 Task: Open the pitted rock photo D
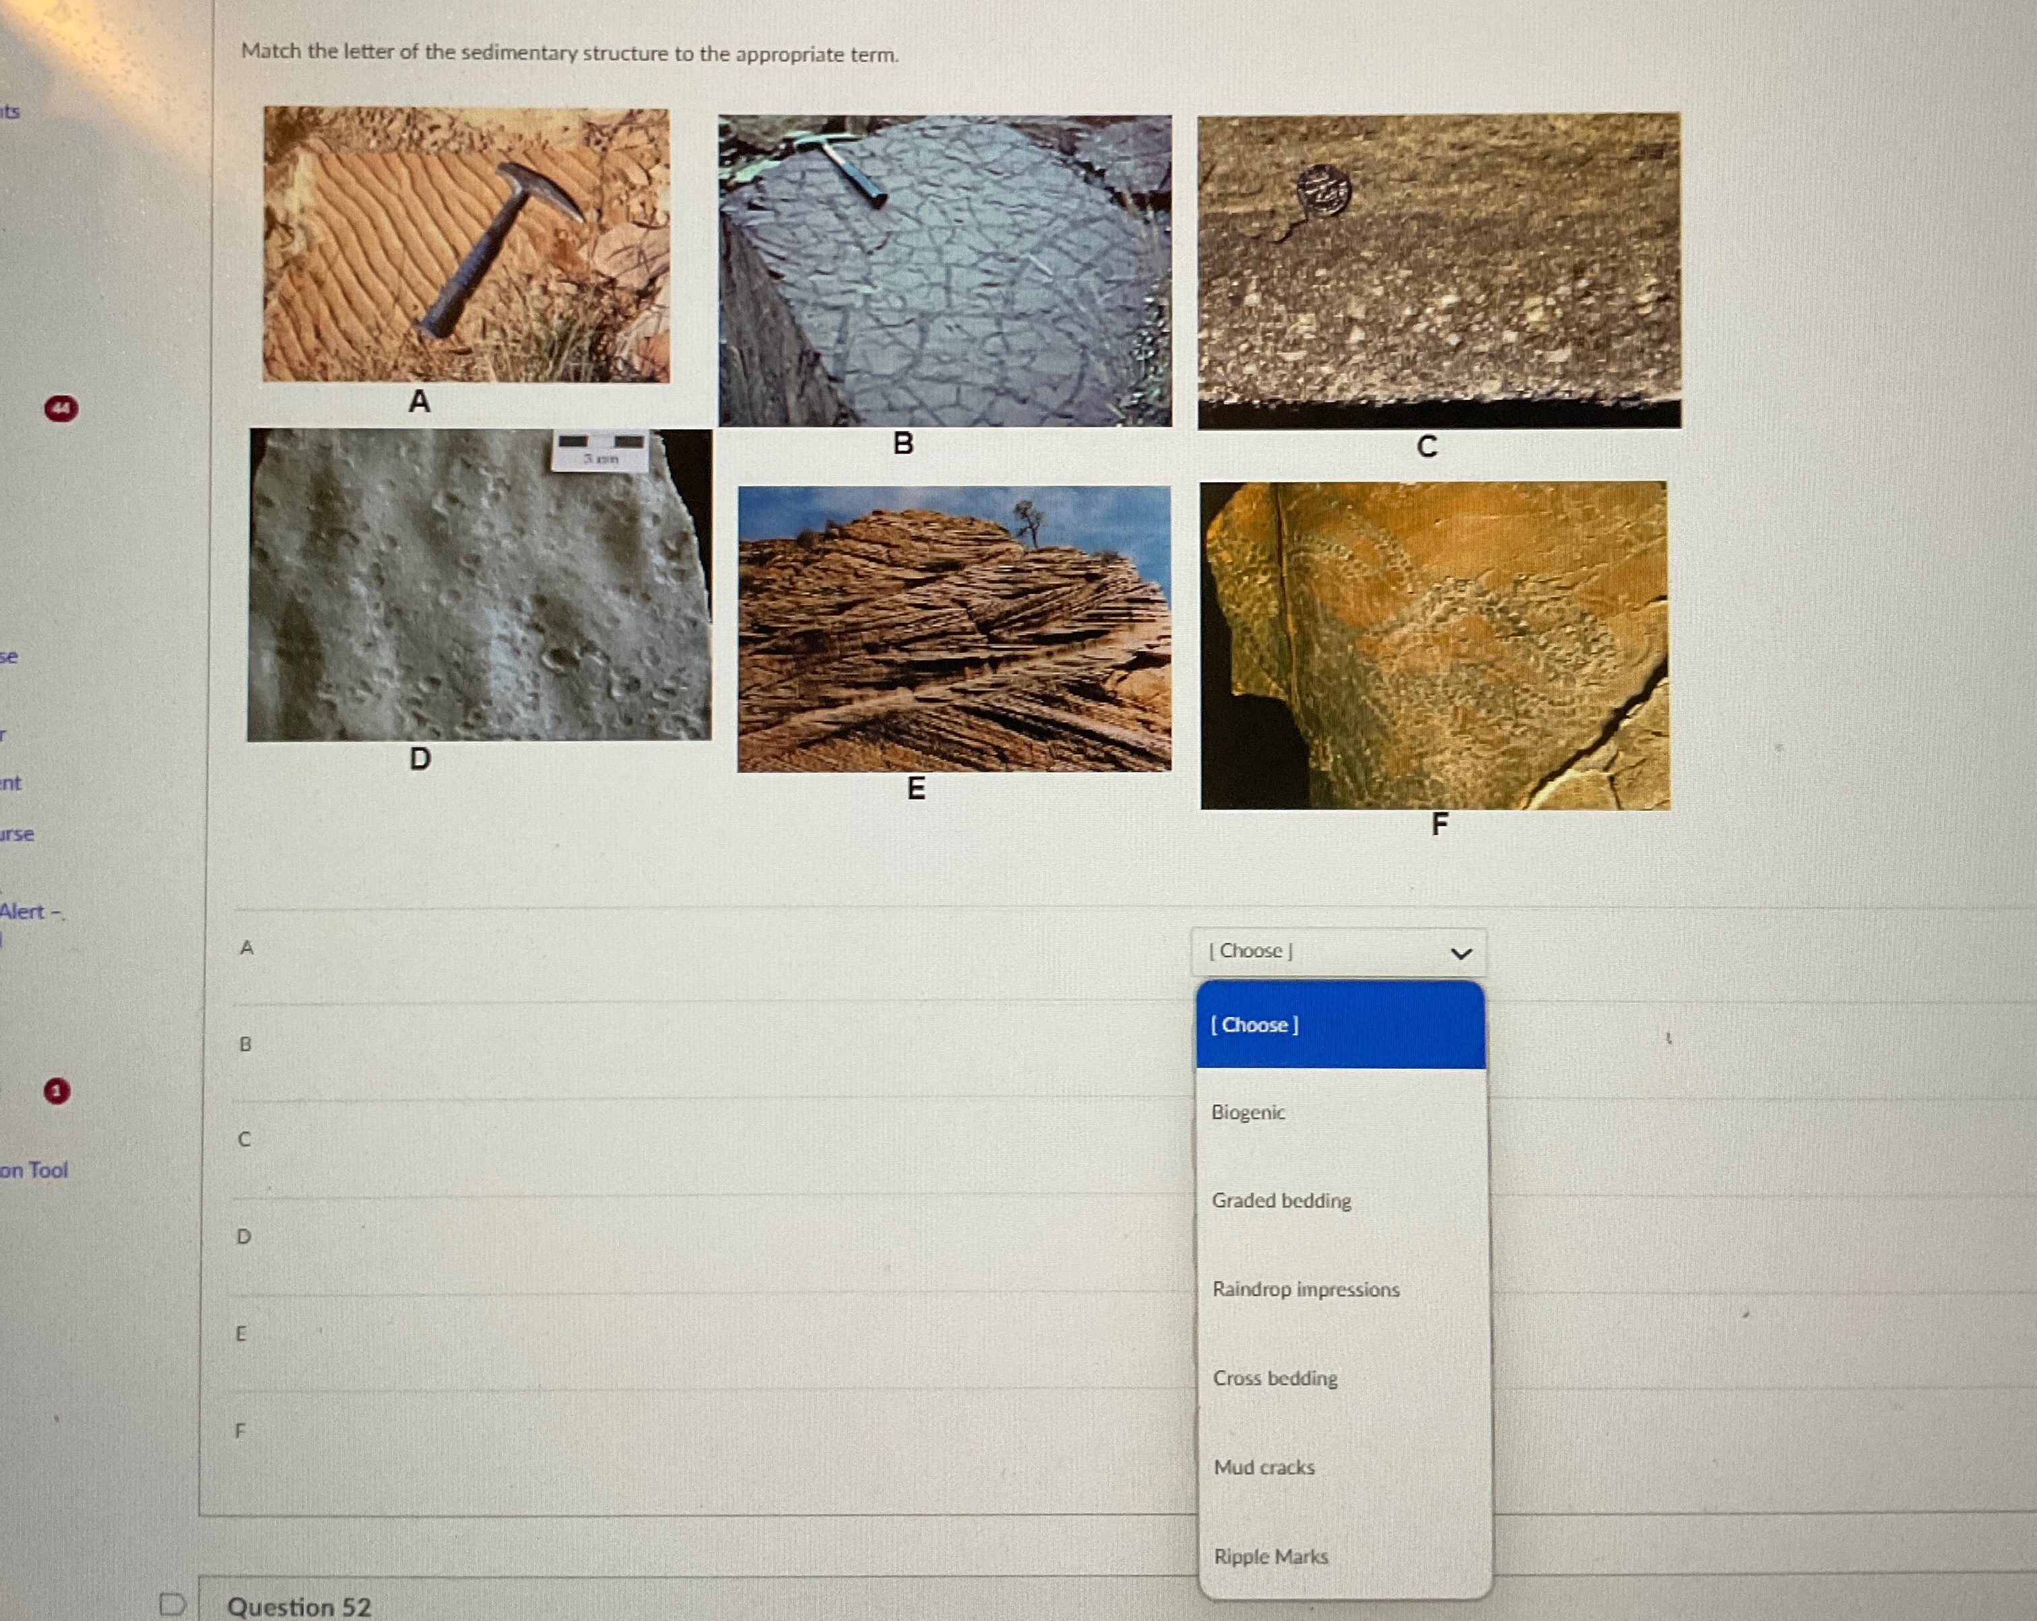tap(479, 585)
